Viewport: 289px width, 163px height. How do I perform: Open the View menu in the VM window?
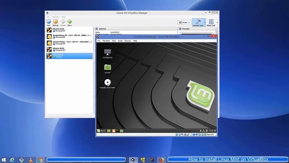[x=114, y=41]
